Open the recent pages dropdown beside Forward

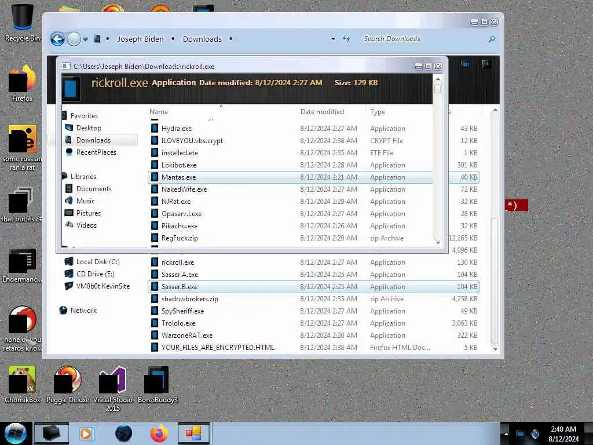click(x=86, y=39)
